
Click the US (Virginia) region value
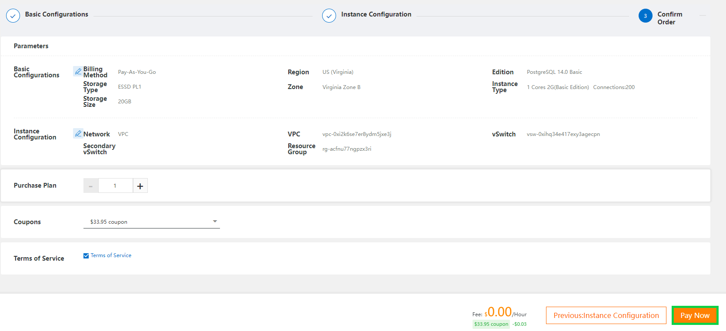[x=338, y=72]
